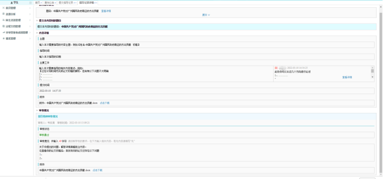Click the star icon next to 推优管理
This screenshot has height=179, width=383.
point(3,38)
